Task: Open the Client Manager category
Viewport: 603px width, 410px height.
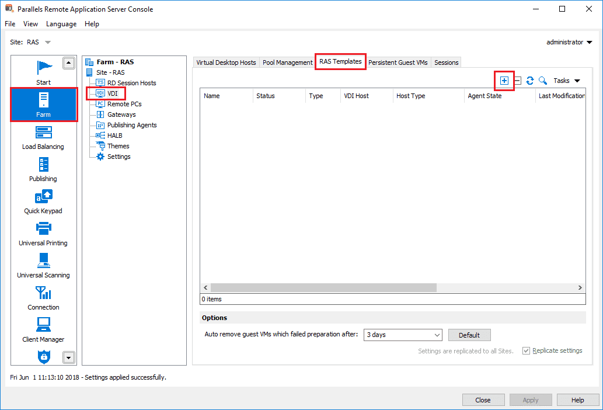Action: [43, 331]
